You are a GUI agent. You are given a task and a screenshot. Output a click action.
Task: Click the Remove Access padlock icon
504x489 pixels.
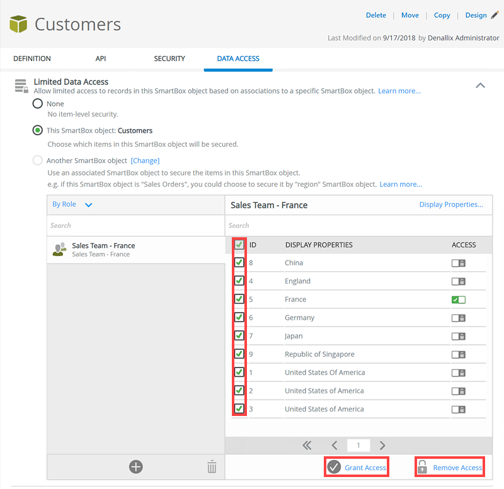coord(423,467)
